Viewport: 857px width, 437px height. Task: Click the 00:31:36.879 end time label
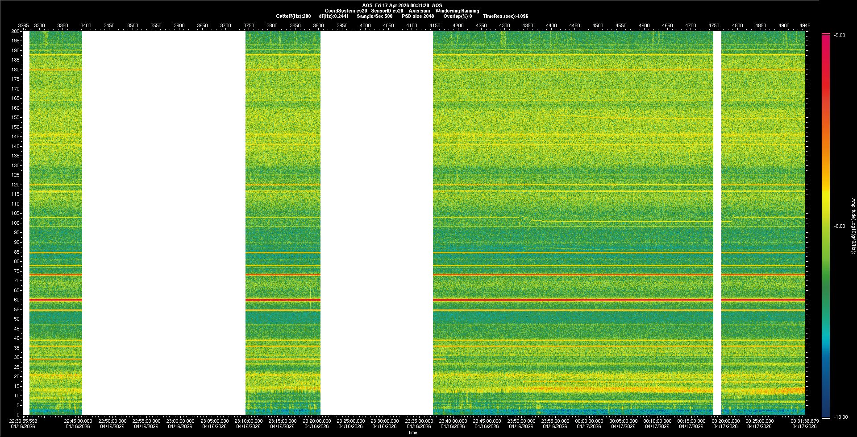click(x=804, y=421)
